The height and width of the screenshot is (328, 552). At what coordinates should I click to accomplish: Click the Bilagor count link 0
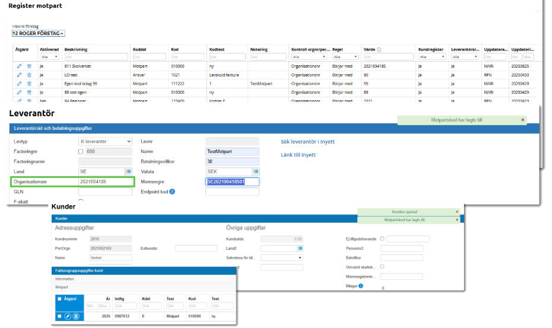[x=383, y=288]
